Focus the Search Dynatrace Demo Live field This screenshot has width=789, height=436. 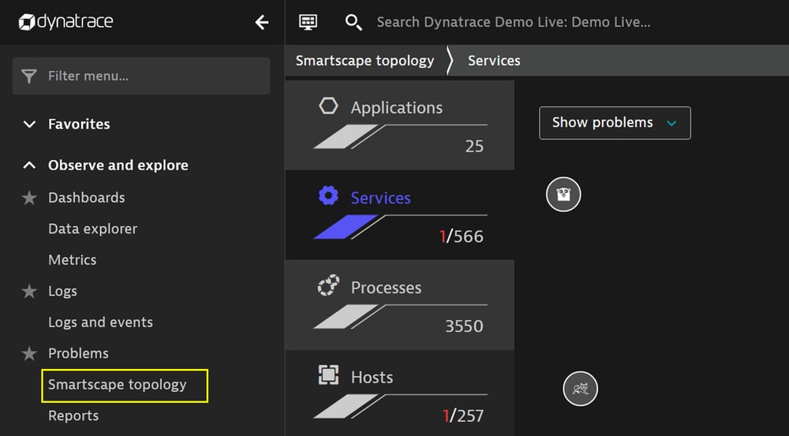click(514, 22)
